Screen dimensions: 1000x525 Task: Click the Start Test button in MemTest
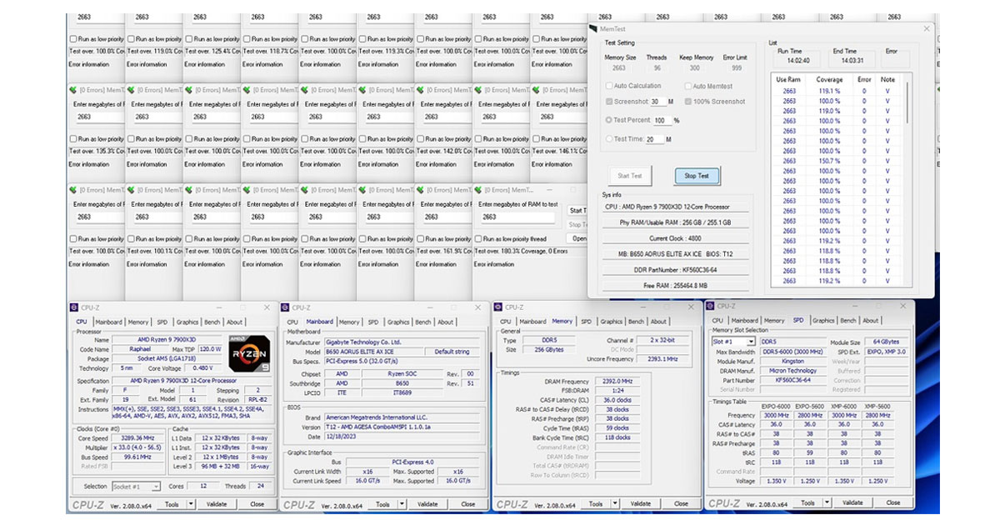[x=630, y=176]
